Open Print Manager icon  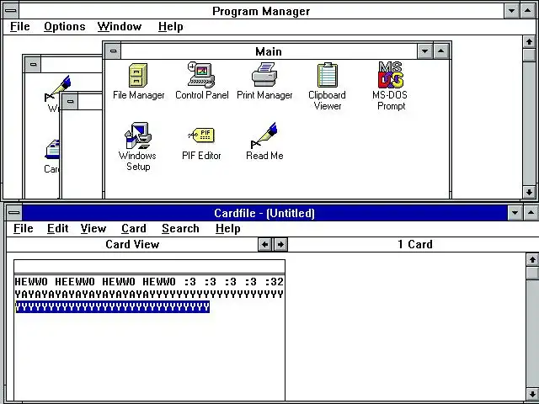tap(264, 75)
